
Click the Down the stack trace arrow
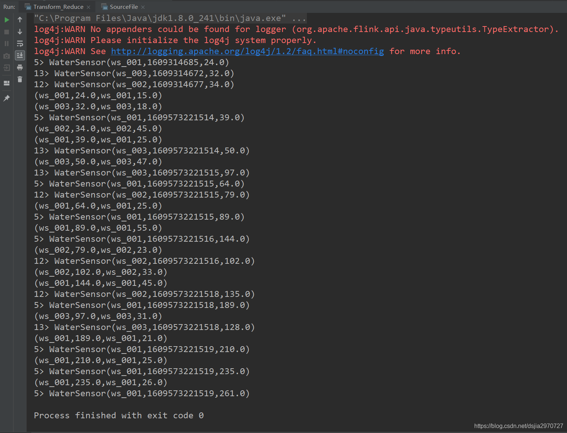(x=20, y=32)
